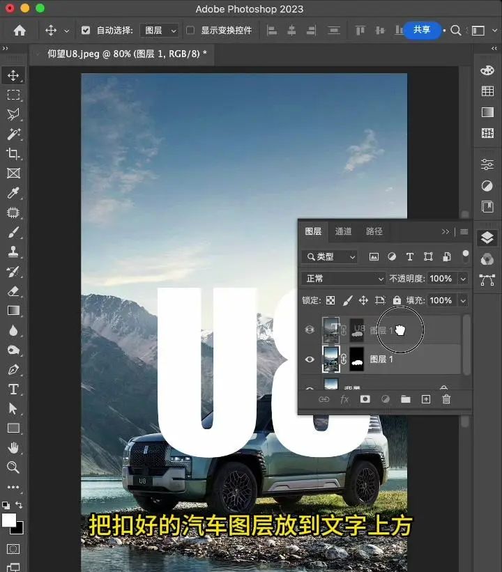The height and width of the screenshot is (572, 502).
Task: Toggle the layer filter on/off switch
Action: [x=466, y=256]
